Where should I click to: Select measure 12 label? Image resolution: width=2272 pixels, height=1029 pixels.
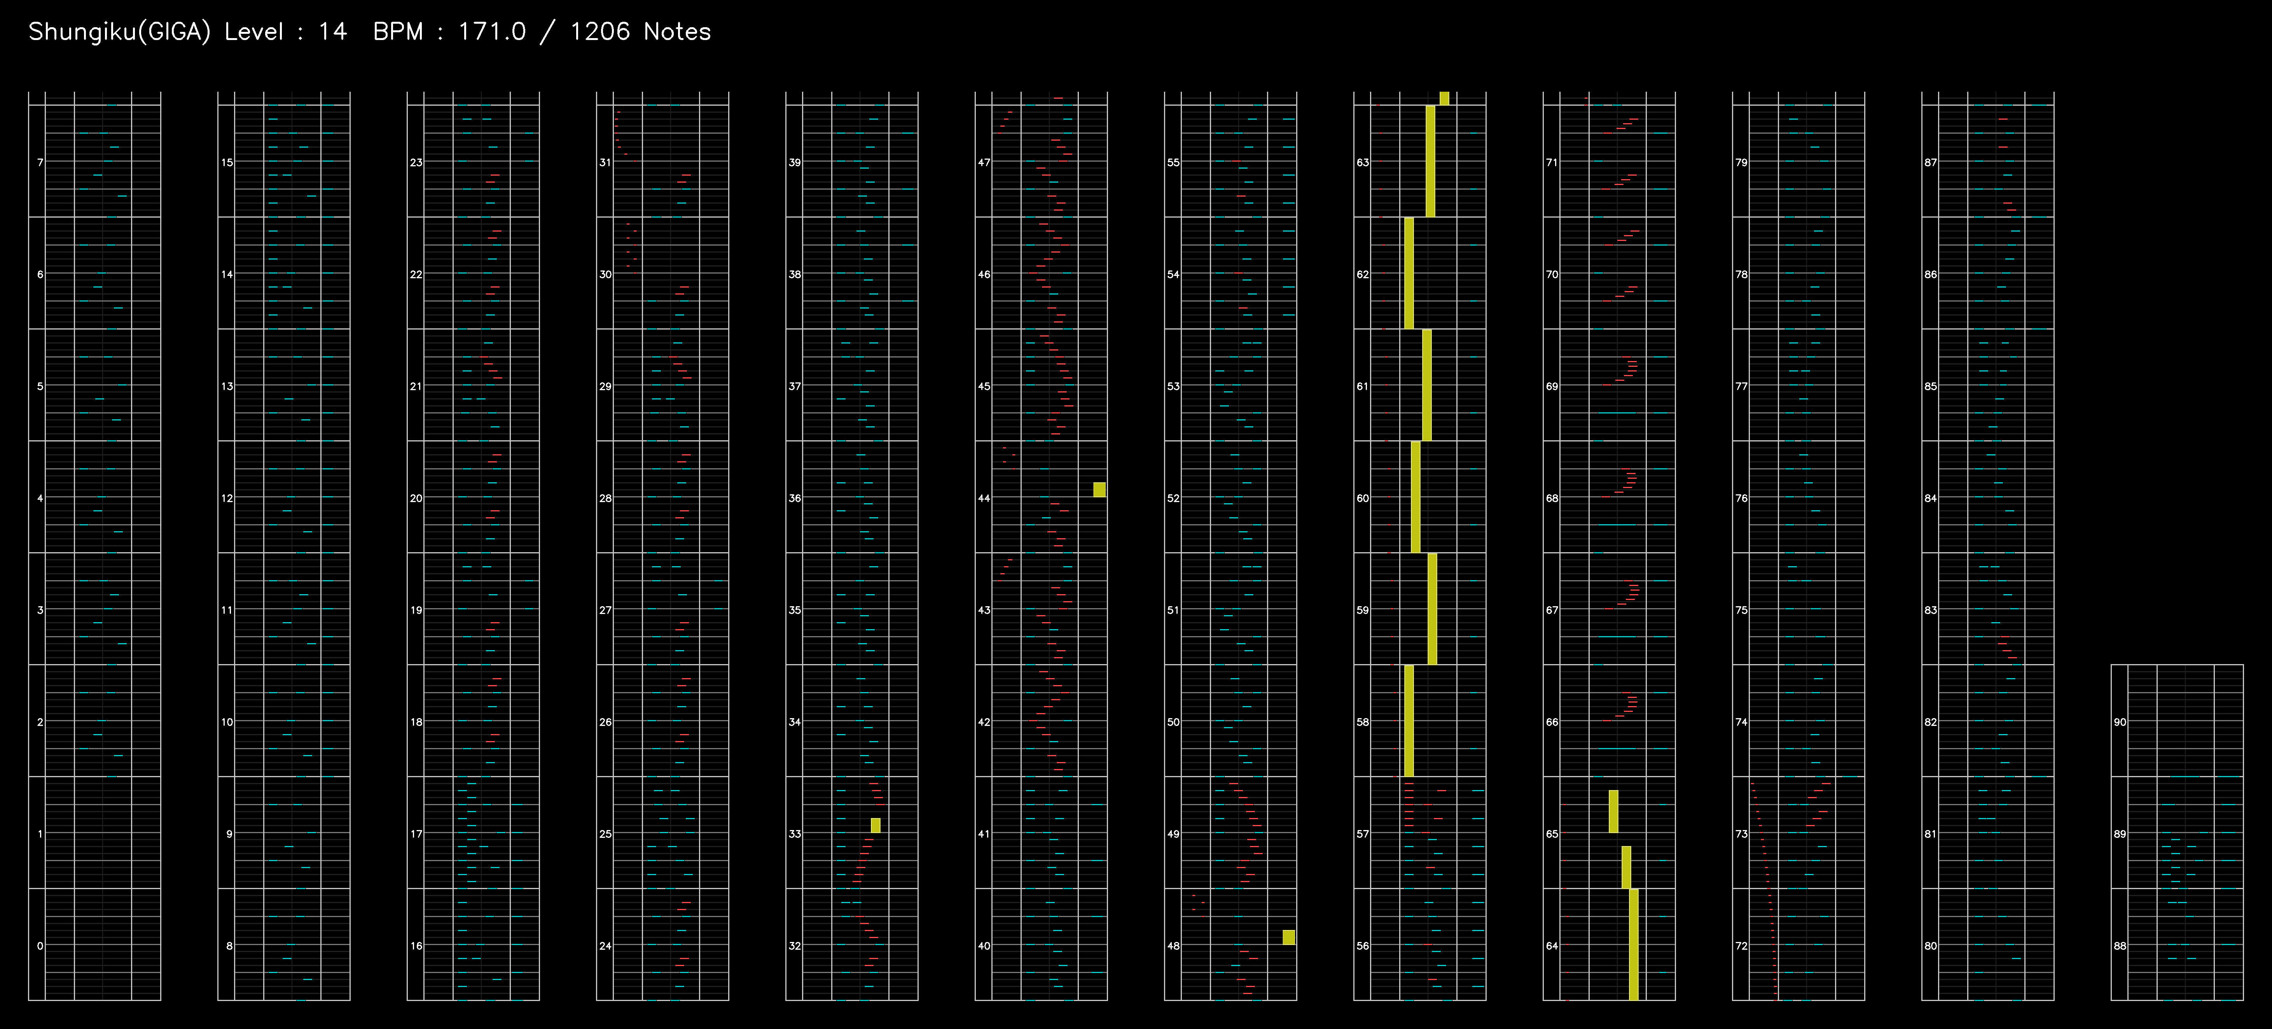(227, 498)
